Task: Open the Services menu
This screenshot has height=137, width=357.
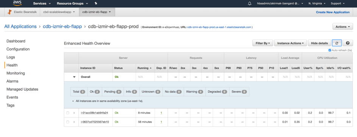Action: tap(42, 3)
